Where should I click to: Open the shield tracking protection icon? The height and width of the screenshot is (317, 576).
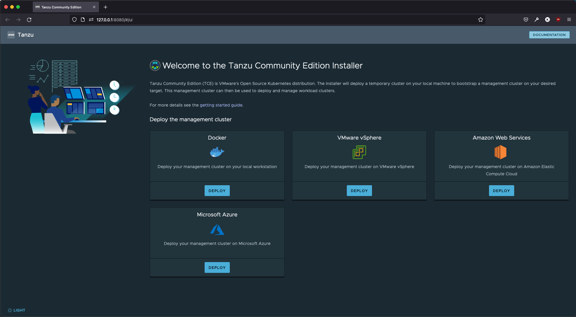click(74, 20)
